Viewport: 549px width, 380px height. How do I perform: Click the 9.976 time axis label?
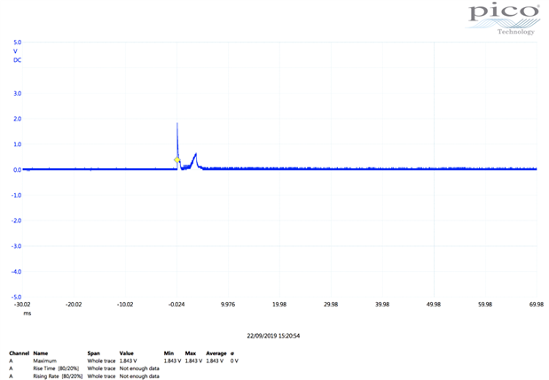coord(228,305)
